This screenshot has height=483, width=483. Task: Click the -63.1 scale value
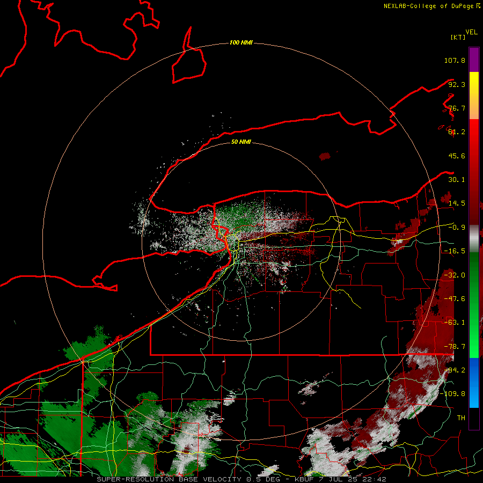[455, 323]
